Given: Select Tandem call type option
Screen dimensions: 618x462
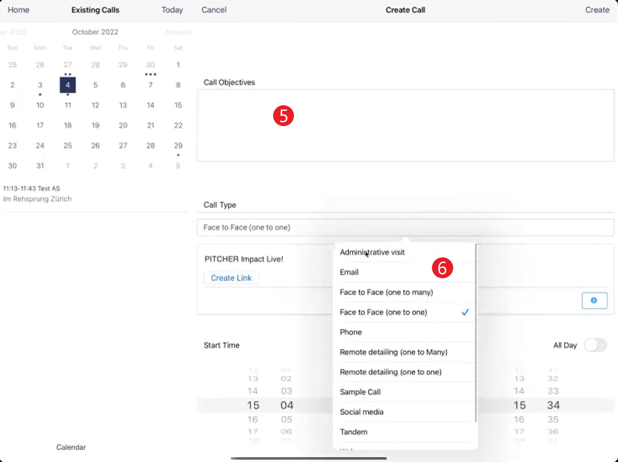Looking at the screenshot, I should point(354,432).
